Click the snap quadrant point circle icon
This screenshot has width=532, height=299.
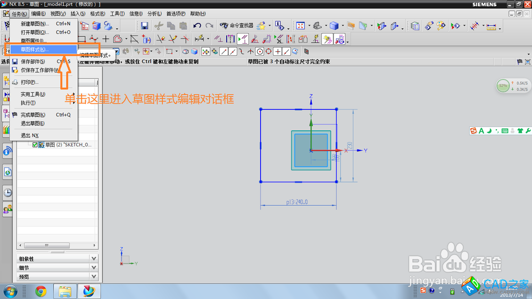[x=268, y=52]
